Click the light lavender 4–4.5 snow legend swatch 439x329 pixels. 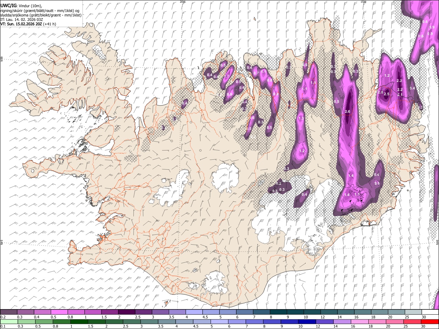coord(194,312)
